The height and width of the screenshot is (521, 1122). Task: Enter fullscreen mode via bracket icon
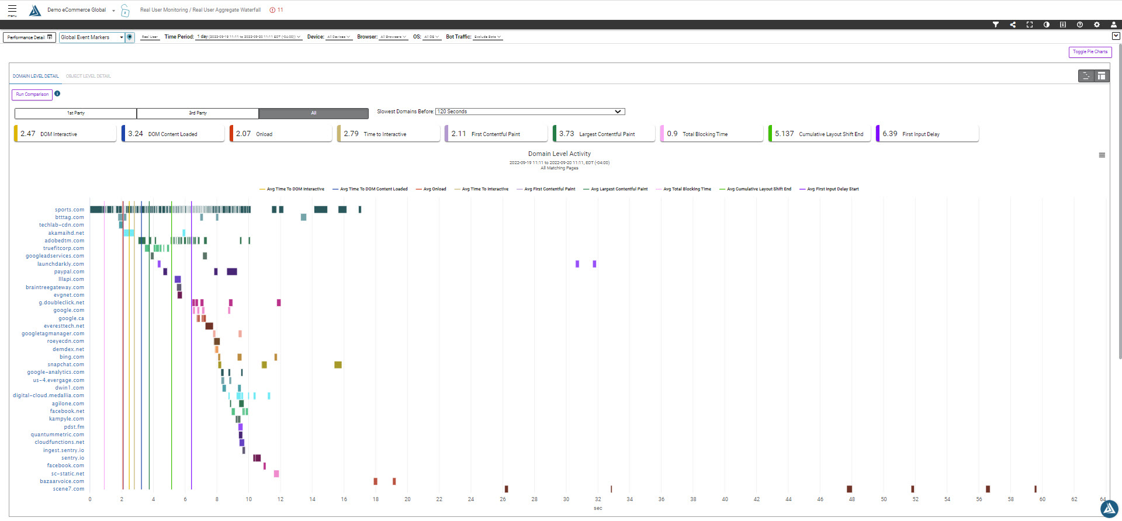pos(1030,25)
